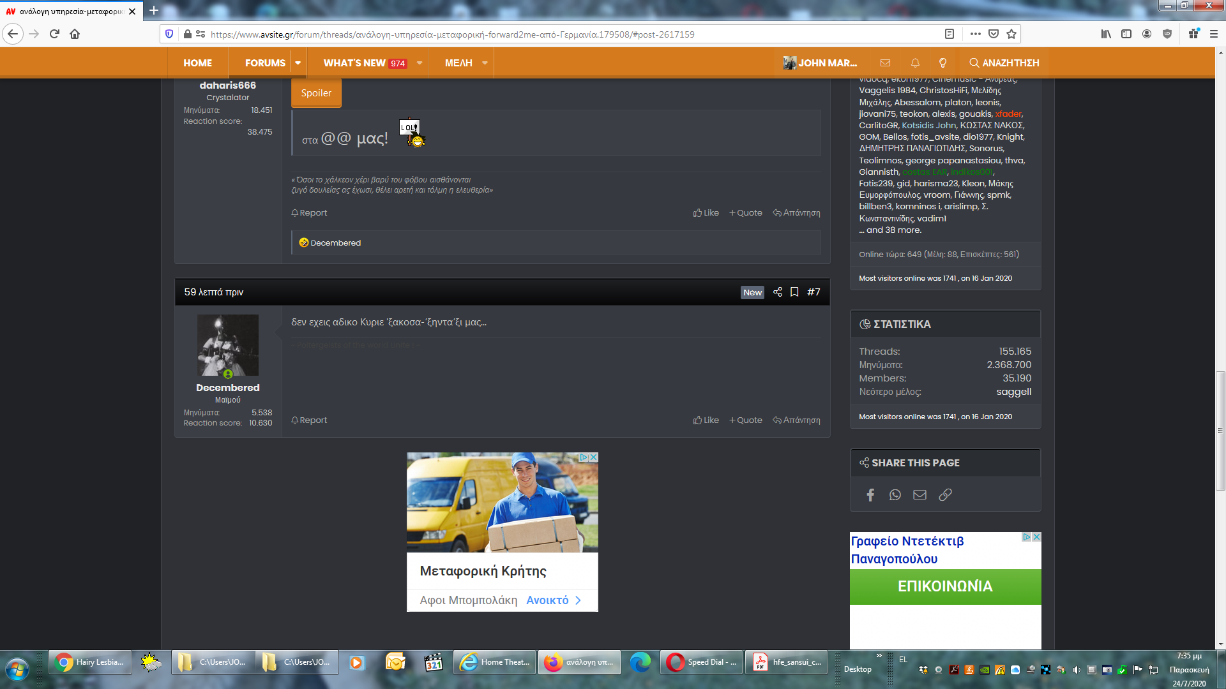Copy page link with chain icon
Viewport: 1226px width, 689px height.
pyautogui.click(x=945, y=495)
